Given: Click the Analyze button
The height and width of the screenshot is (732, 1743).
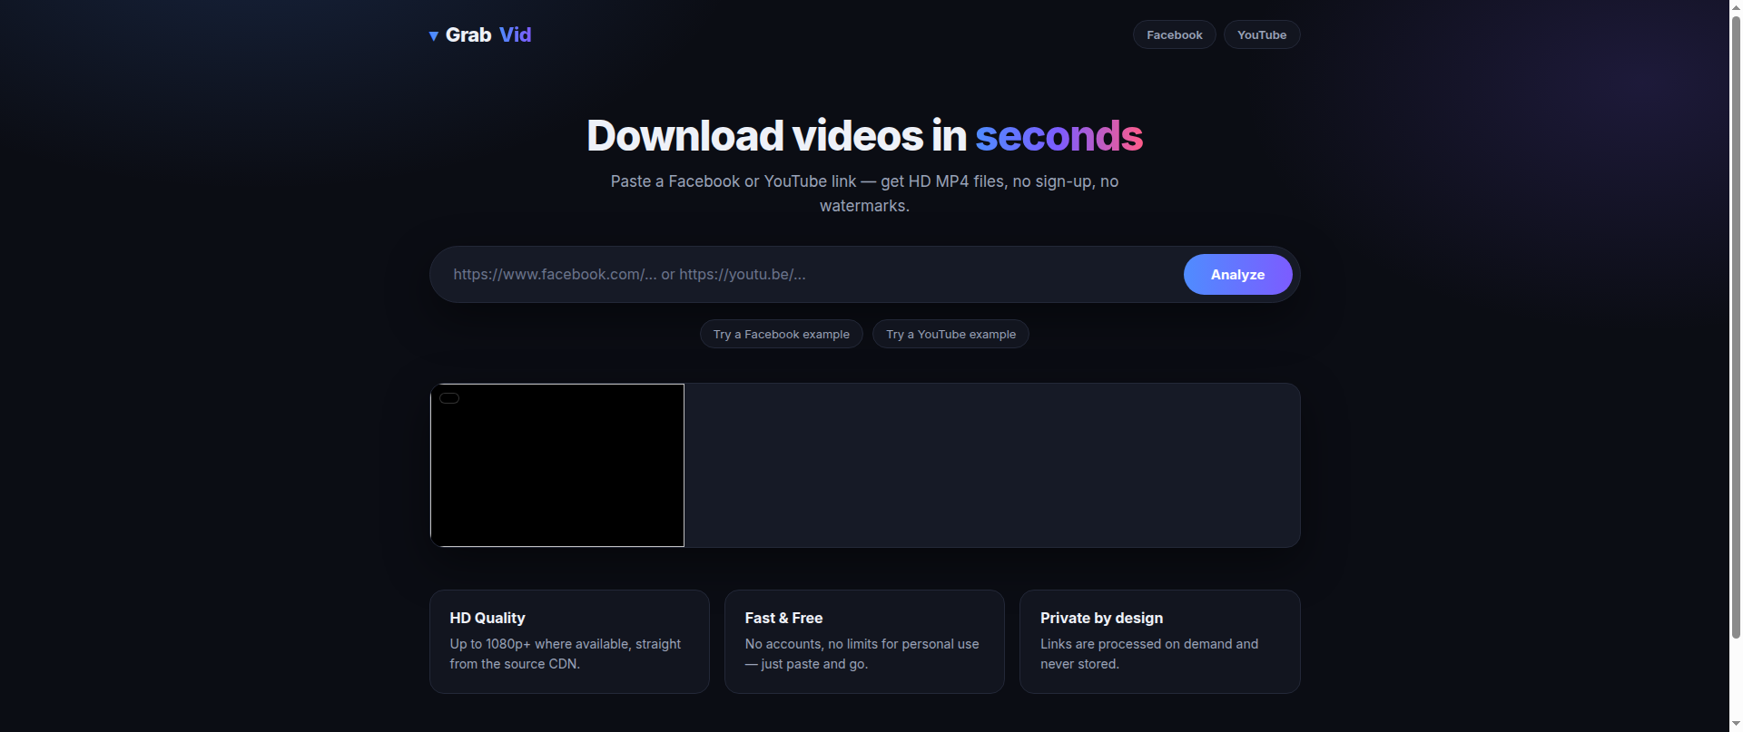Looking at the screenshot, I should (1237, 274).
